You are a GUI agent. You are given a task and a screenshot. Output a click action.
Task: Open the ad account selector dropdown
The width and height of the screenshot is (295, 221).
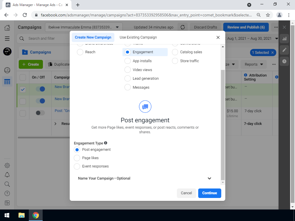[x=84, y=27]
